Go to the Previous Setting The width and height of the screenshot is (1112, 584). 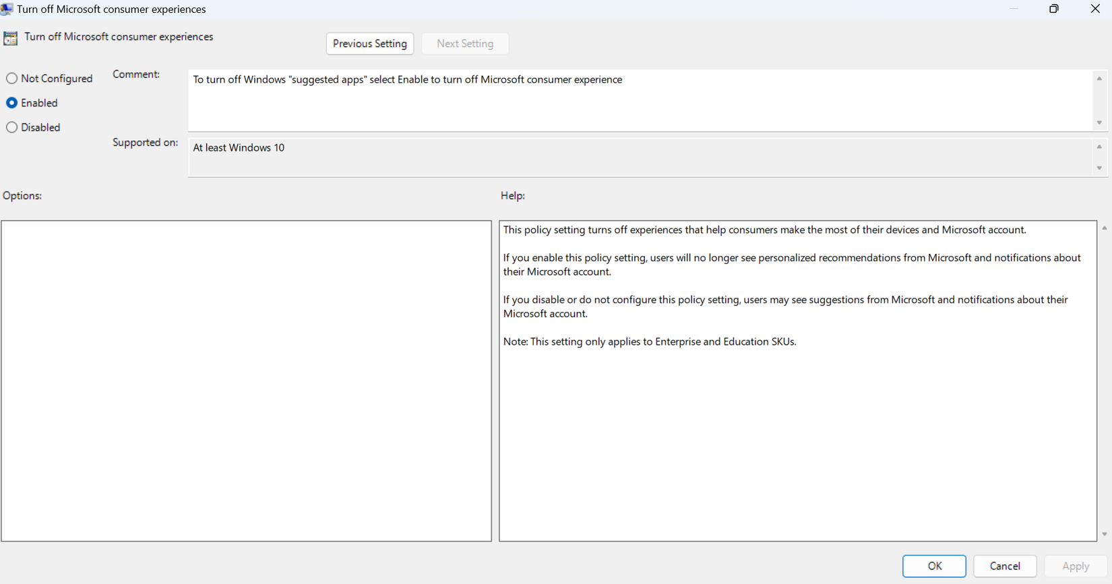pyautogui.click(x=370, y=44)
